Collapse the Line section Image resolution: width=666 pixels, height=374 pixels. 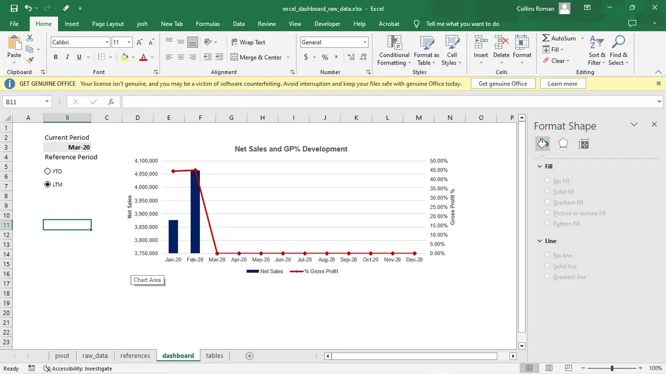point(540,241)
